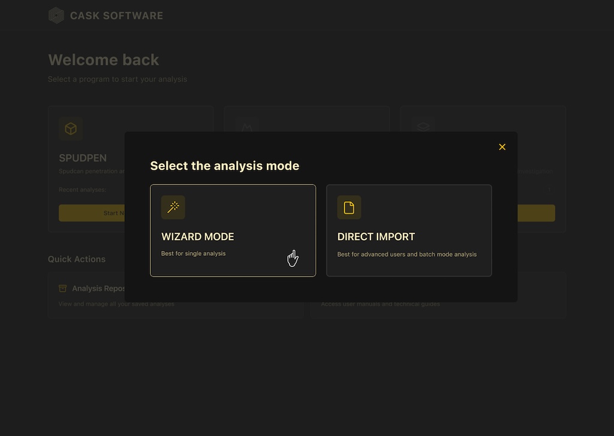614x436 pixels.
Task: Click the "Select the analysis mode" heading
Action: click(224, 166)
